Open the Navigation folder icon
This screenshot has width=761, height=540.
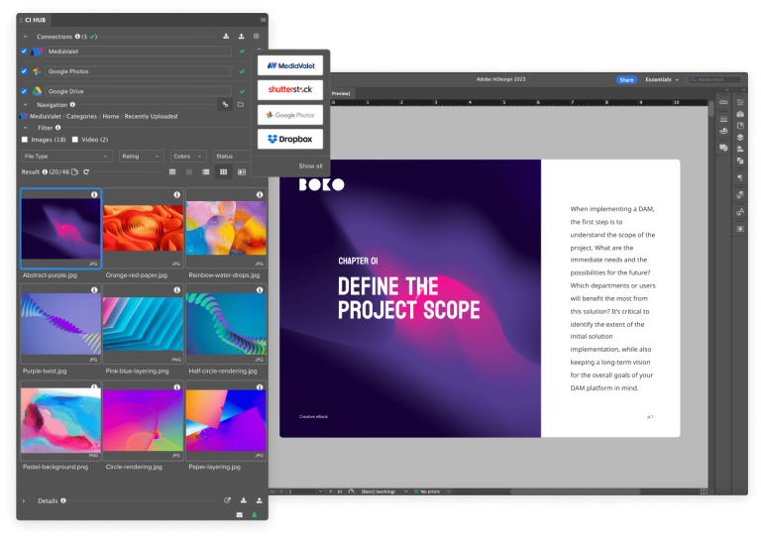(x=240, y=103)
